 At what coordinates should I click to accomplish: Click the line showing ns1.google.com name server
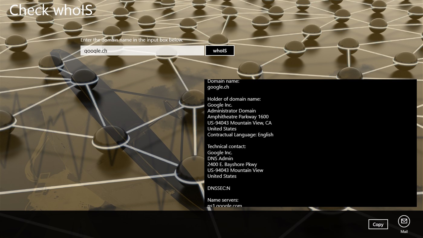(x=224, y=205)
